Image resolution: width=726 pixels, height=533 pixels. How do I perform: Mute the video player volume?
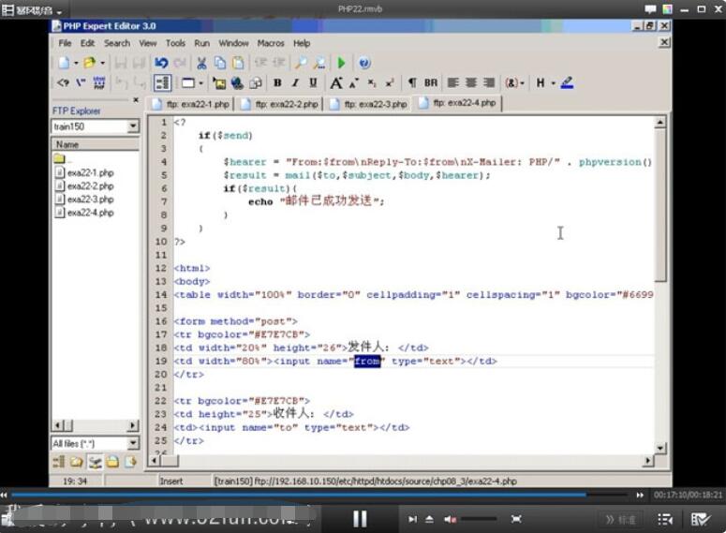[x=450, y=520]
